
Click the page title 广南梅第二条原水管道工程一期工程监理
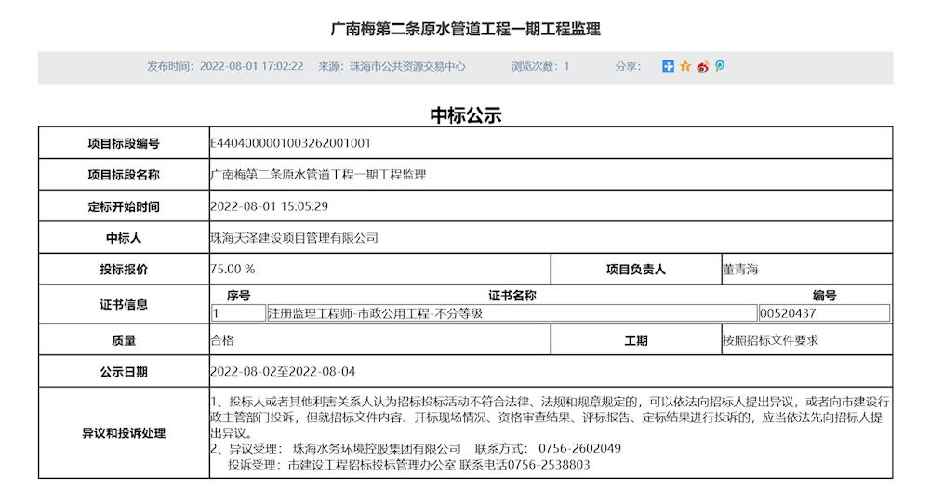[465, 29]
